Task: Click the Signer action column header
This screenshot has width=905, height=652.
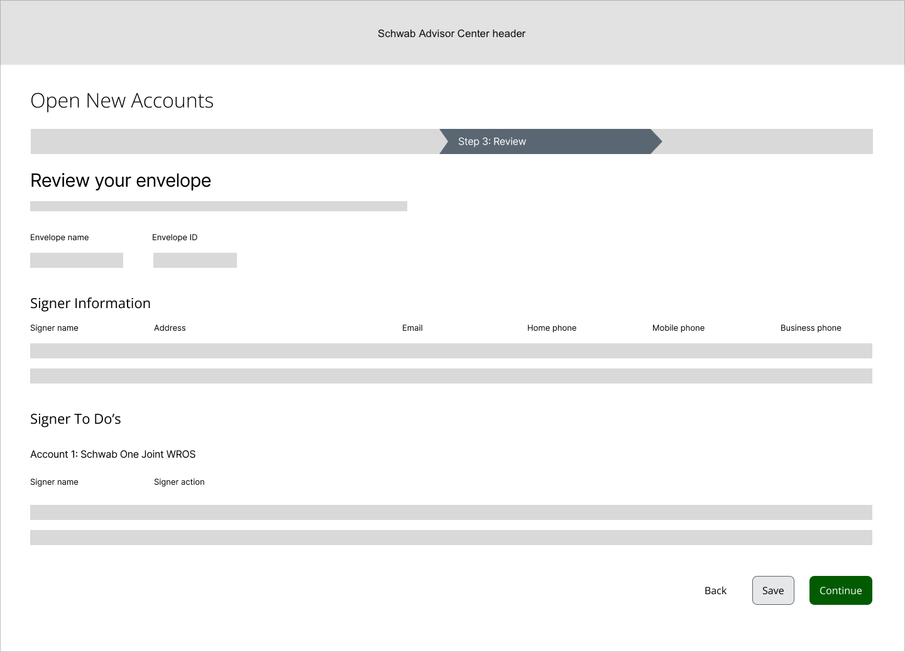Action: pos(179,482)
